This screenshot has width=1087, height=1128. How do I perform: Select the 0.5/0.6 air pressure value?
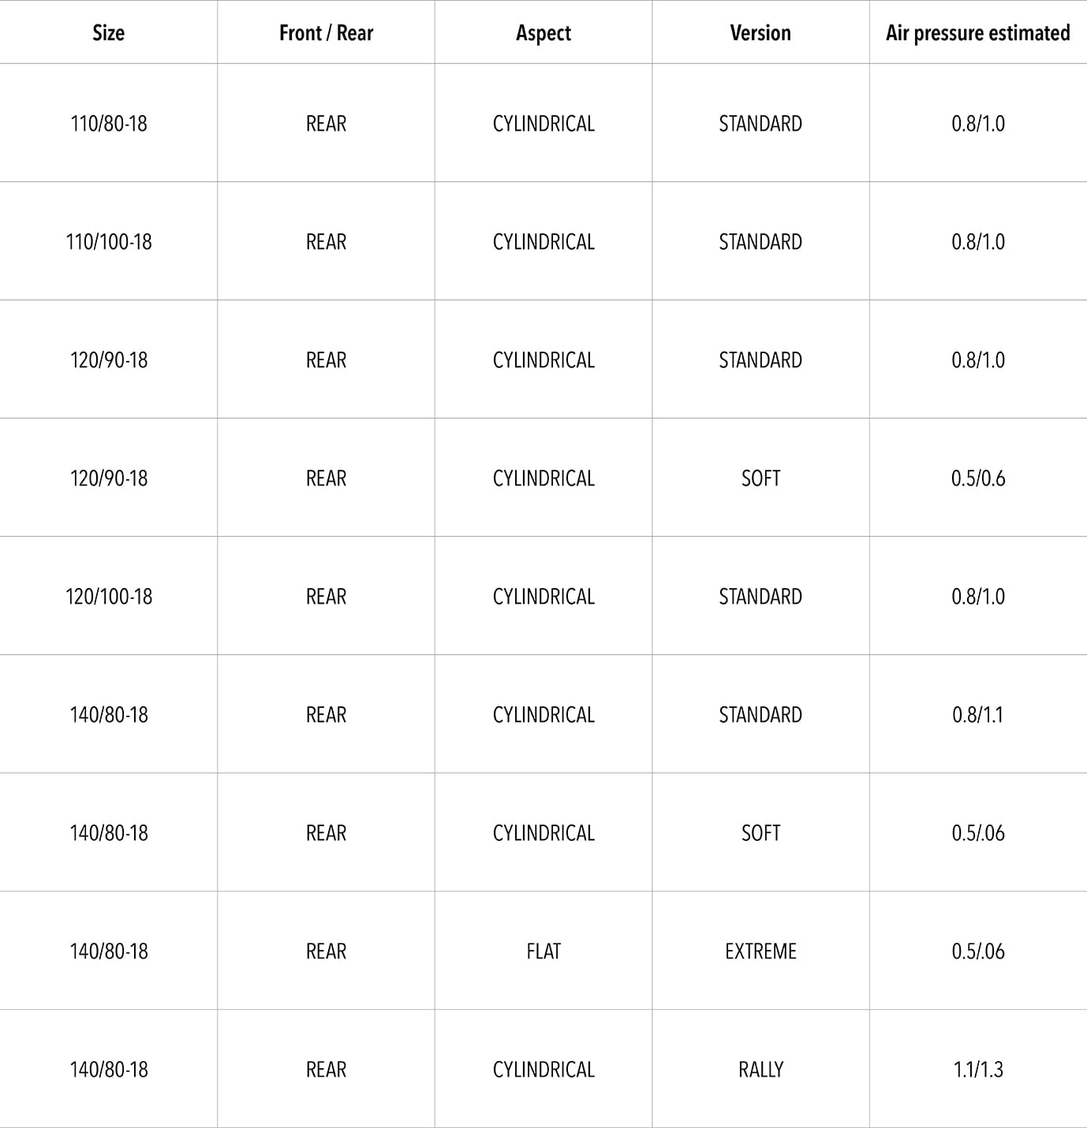click(978, 478)
